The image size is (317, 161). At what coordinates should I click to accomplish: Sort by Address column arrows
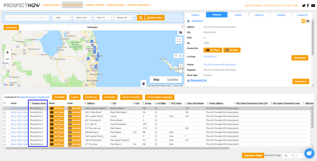(86, 103)
